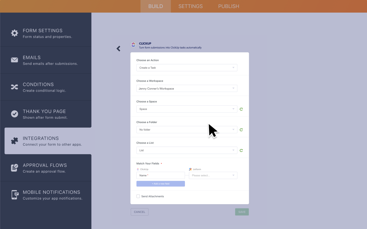The image size is (367, 229).
Task: Expand the Jenny Conner's Workspace dropdown
Action: click(187, 88)
